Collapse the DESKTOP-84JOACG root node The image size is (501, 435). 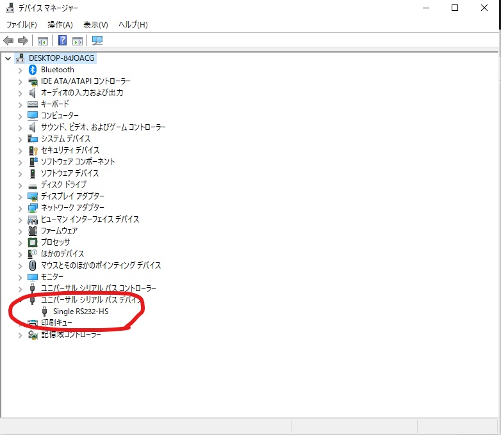8,58
